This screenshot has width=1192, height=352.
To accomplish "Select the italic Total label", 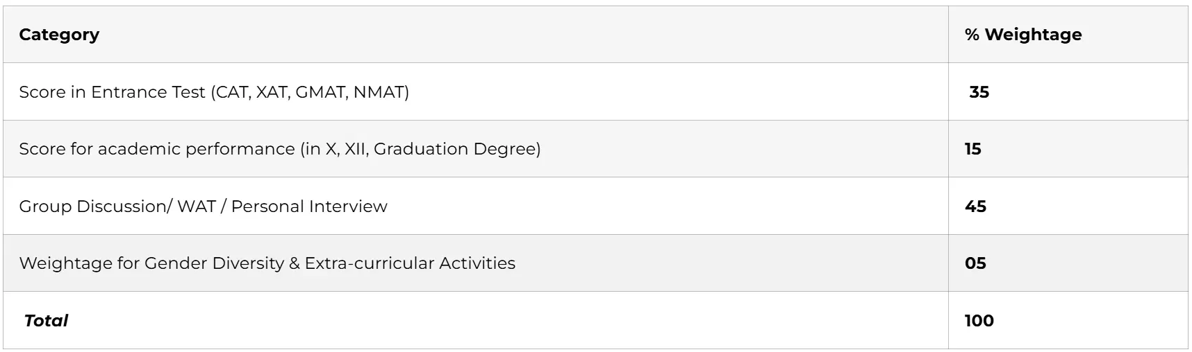I will pyautogui.click(x=46, y=321).
